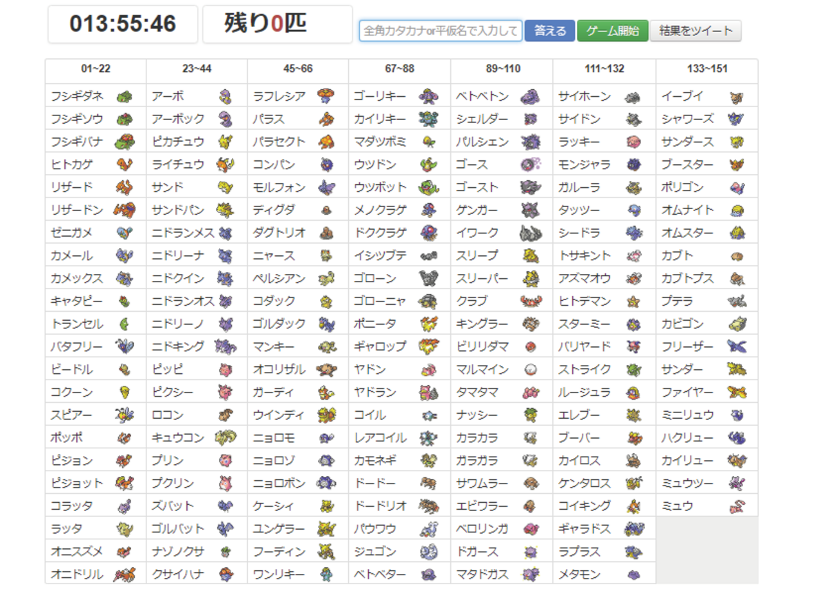Click the ベロリンガ name text
The image size is (835, 590).
click(x=482, y=528)
